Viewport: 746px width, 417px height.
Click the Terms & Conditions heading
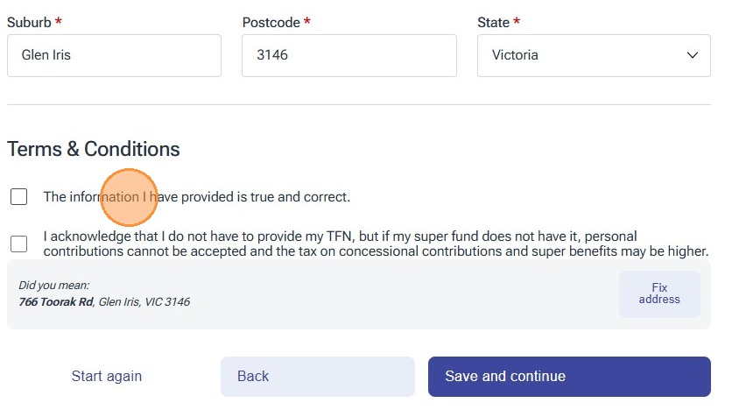pyautogui.click(x=94, y=149)
